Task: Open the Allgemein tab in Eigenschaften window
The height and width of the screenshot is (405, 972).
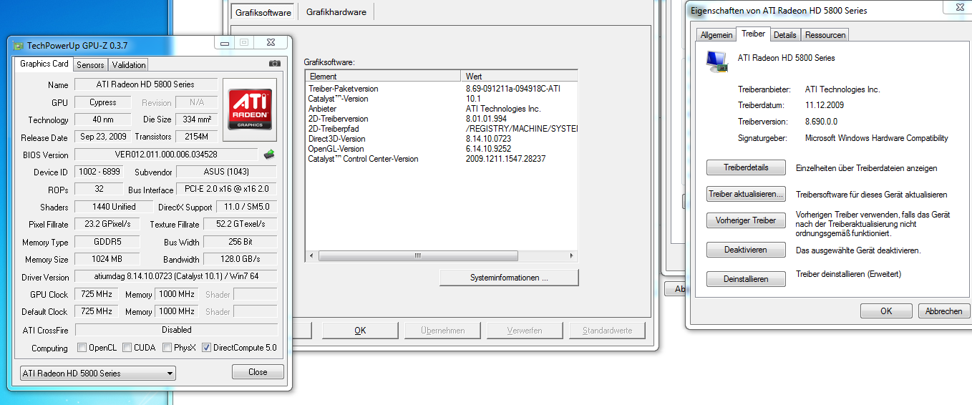Action: [716, 34]
